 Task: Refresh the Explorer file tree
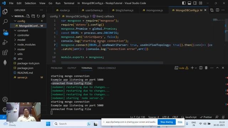[38, 16]
